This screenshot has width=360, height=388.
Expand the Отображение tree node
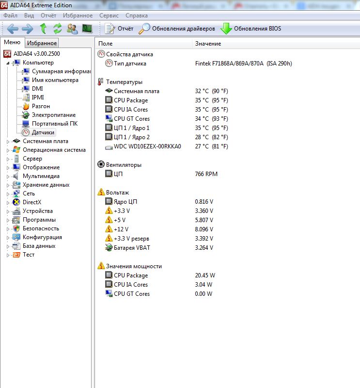click(x=8, y=168)
